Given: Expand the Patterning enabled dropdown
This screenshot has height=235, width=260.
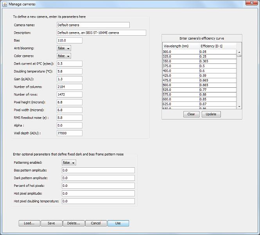Looking at the screenshot, I should [69, 163].
